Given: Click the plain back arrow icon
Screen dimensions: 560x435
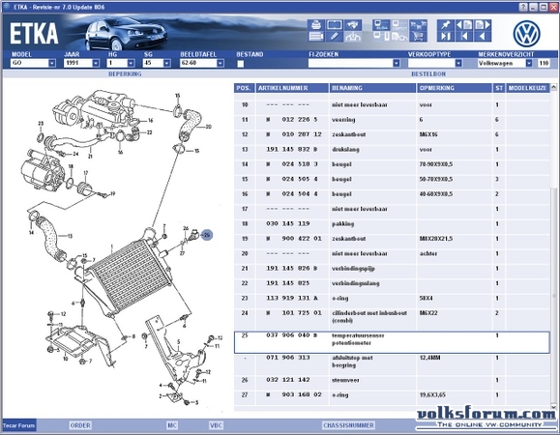Looking at the screenshot, I should click(x=483, y=36).
